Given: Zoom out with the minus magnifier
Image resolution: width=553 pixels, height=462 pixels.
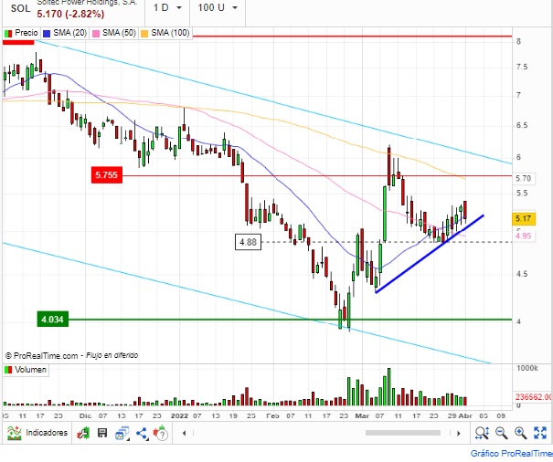Looking at the screenshot, I should coord(501,433).
